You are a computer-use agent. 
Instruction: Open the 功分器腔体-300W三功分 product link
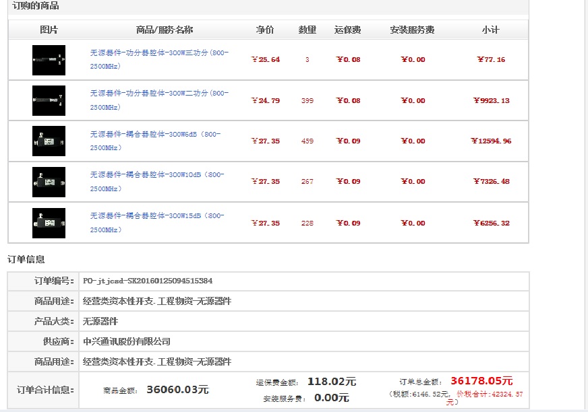159,53
